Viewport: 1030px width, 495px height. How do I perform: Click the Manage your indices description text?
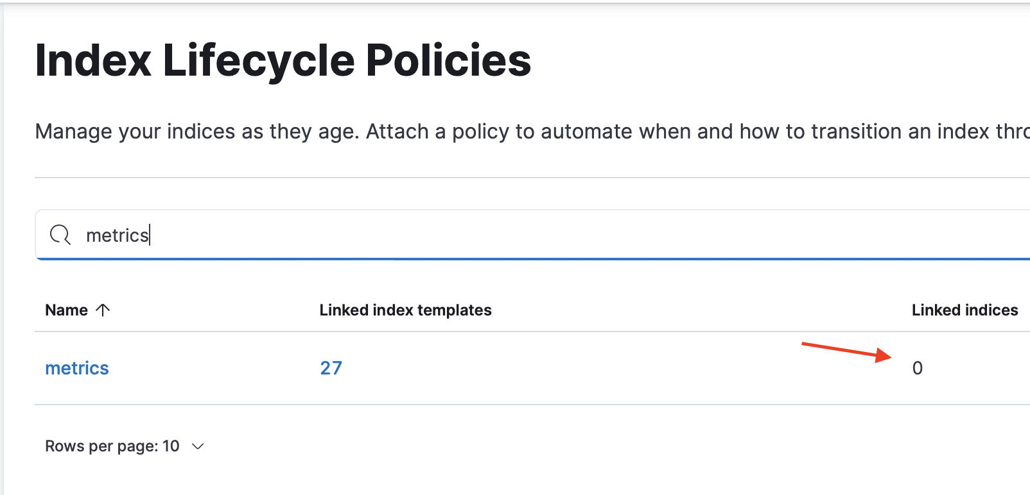click(x=193, y=131)
